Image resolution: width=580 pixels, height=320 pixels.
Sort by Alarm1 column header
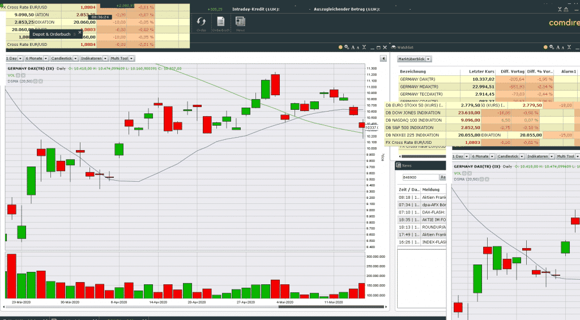coord(569,71)
